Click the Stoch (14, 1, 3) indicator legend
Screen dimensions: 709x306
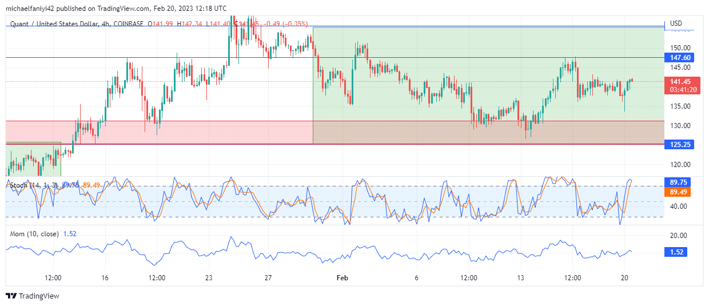[35, 185]
